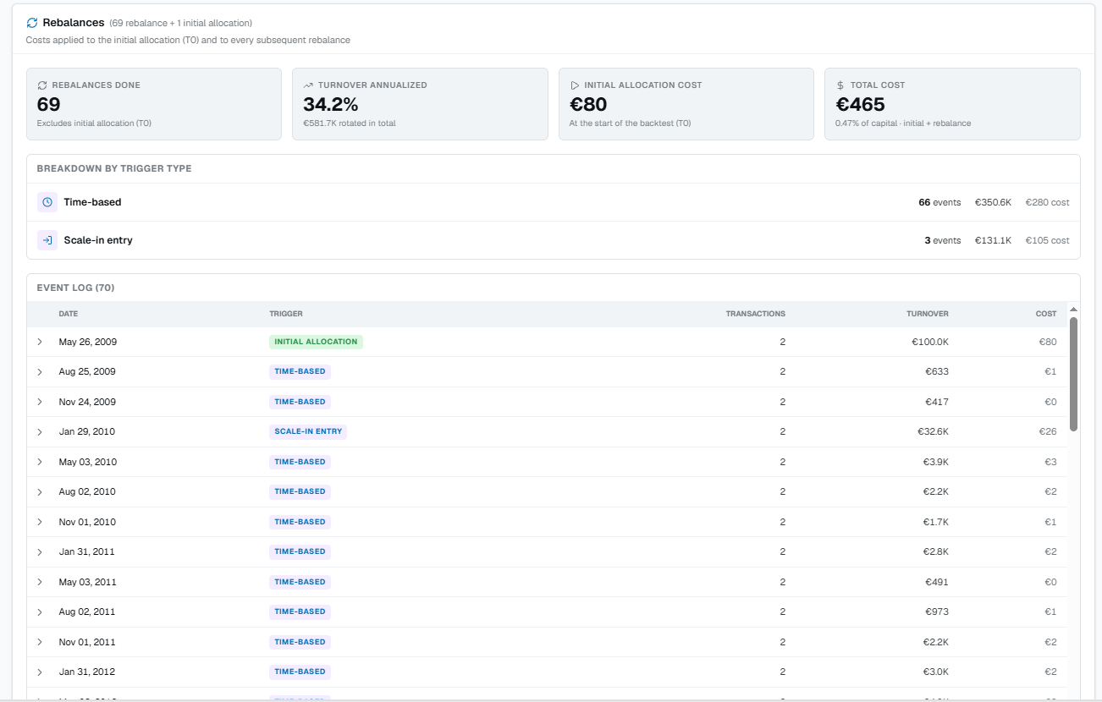Viewport: 1102px width, 702px height.
Task: Select the Time-based breakdown row
Action: pyautogui.click(x=554, y=202)
